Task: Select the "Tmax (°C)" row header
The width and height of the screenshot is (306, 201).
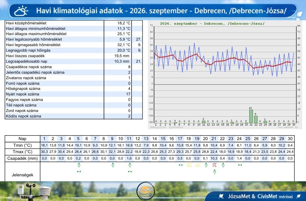Action: tap(22, 152)
